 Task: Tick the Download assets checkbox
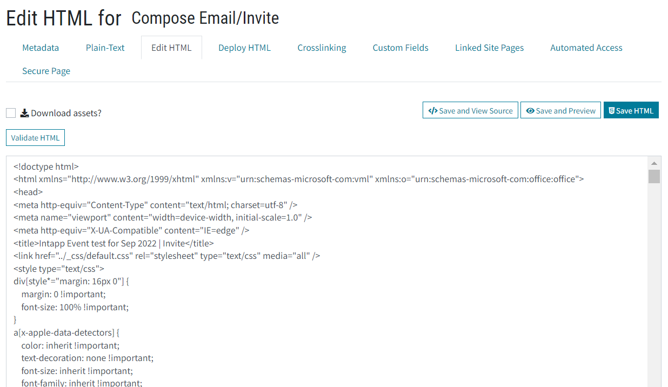tap(11, 113)
